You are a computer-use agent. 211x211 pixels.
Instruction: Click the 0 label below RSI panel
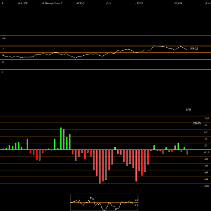pyautogui.click(x=2, y=72)
